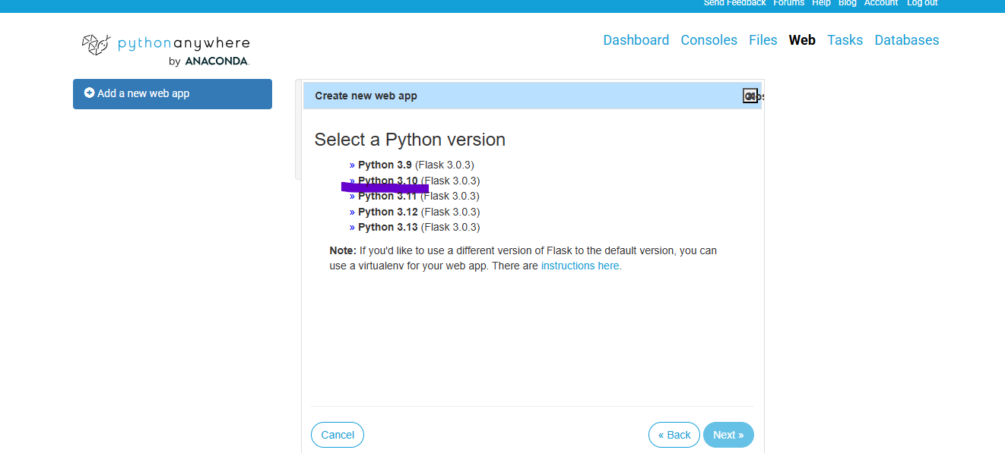1005x453 pixels.
Task: Open the instructions here link
Action: click(x=580, y=266)
